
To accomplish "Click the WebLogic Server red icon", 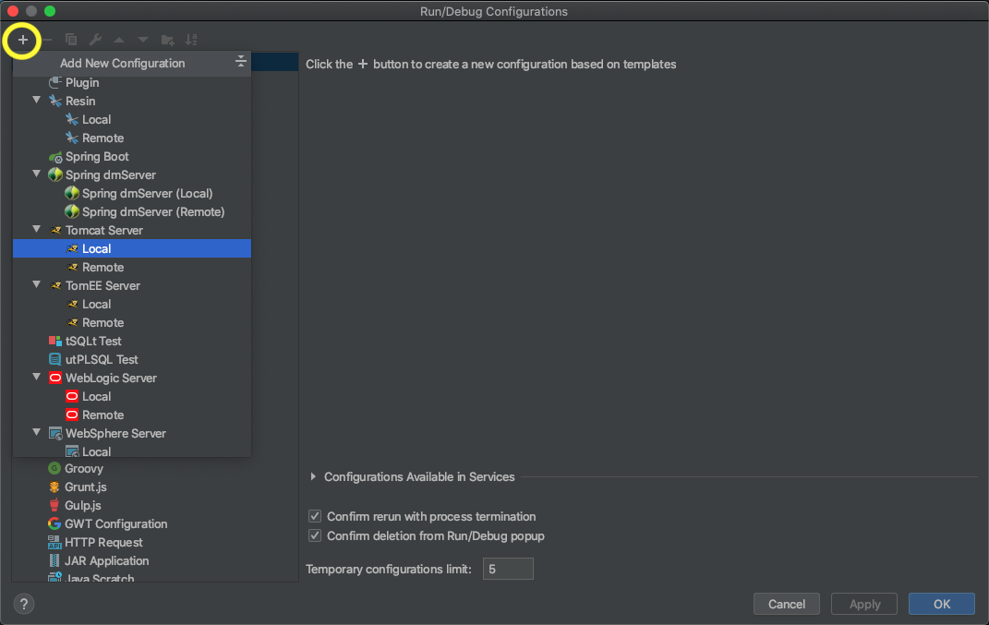I will pos(55,378).
